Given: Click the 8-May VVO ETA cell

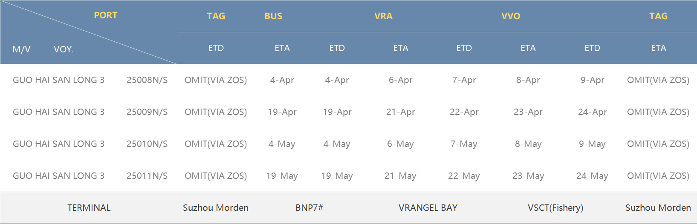Looking at the screenshot, I should pyautogui.click(x=528, y=144).
